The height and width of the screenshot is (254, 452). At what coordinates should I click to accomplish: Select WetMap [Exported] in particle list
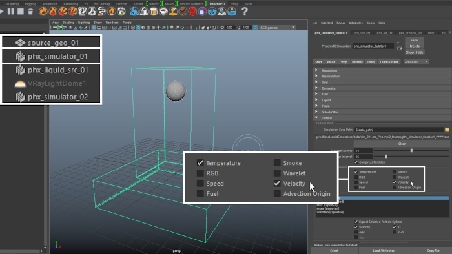[330, 212]
